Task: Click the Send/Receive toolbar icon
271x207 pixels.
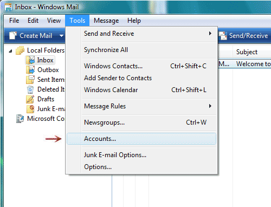Action: click(x=223, y=36)
